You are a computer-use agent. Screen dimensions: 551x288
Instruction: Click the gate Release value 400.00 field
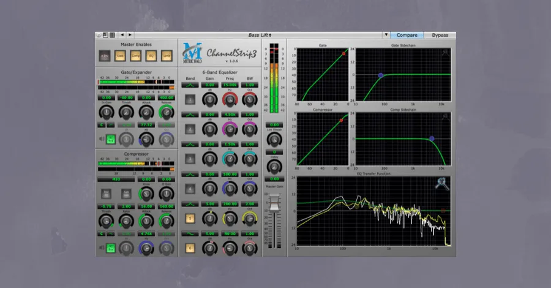click(x=167, y=97)
